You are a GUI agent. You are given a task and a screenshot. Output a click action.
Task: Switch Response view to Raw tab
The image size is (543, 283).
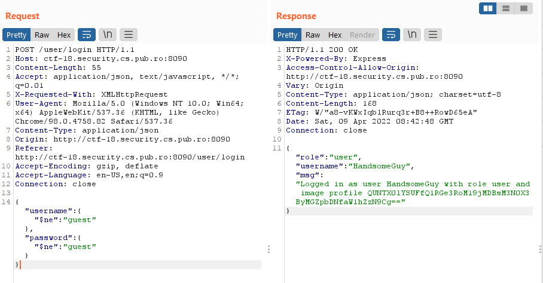pyautogui.click(x=313, y=35)
